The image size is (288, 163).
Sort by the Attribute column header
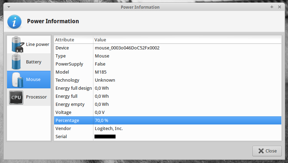(73, 40)
